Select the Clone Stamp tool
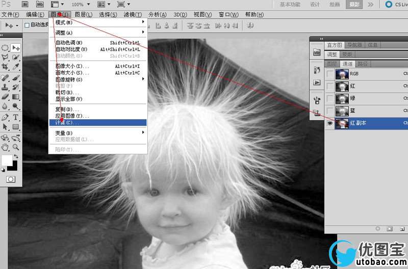 5,87
